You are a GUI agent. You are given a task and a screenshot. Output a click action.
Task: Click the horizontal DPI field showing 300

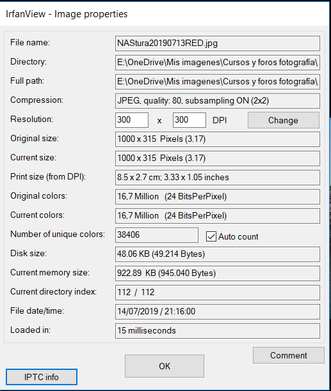tap(132, 120)
